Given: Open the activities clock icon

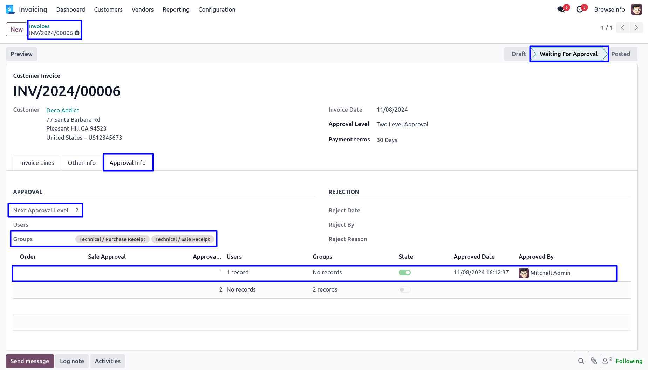Looking at the screenshot, I should (x=580, y=9).
